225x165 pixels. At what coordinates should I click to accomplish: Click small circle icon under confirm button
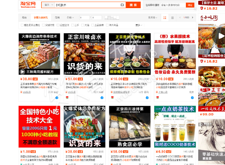195,9
